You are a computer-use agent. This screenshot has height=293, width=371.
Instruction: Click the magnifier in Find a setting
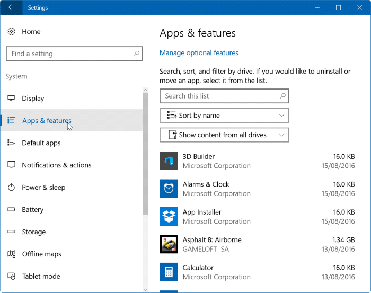pyautogui.click(x=136, y=54)
